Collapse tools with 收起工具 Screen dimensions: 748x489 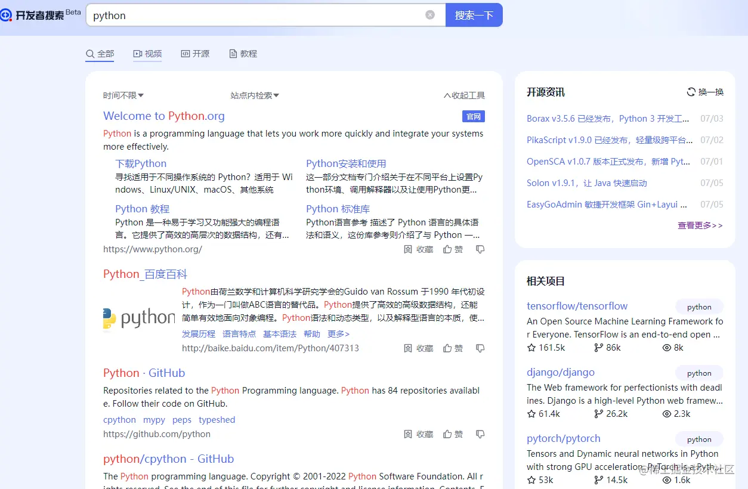464,95
